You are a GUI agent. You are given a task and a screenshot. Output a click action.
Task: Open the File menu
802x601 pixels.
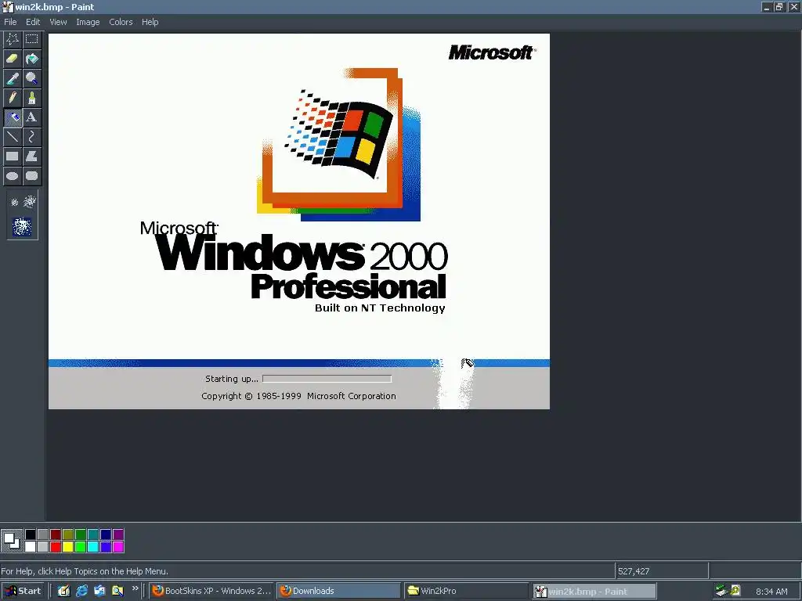click(10, 22)
